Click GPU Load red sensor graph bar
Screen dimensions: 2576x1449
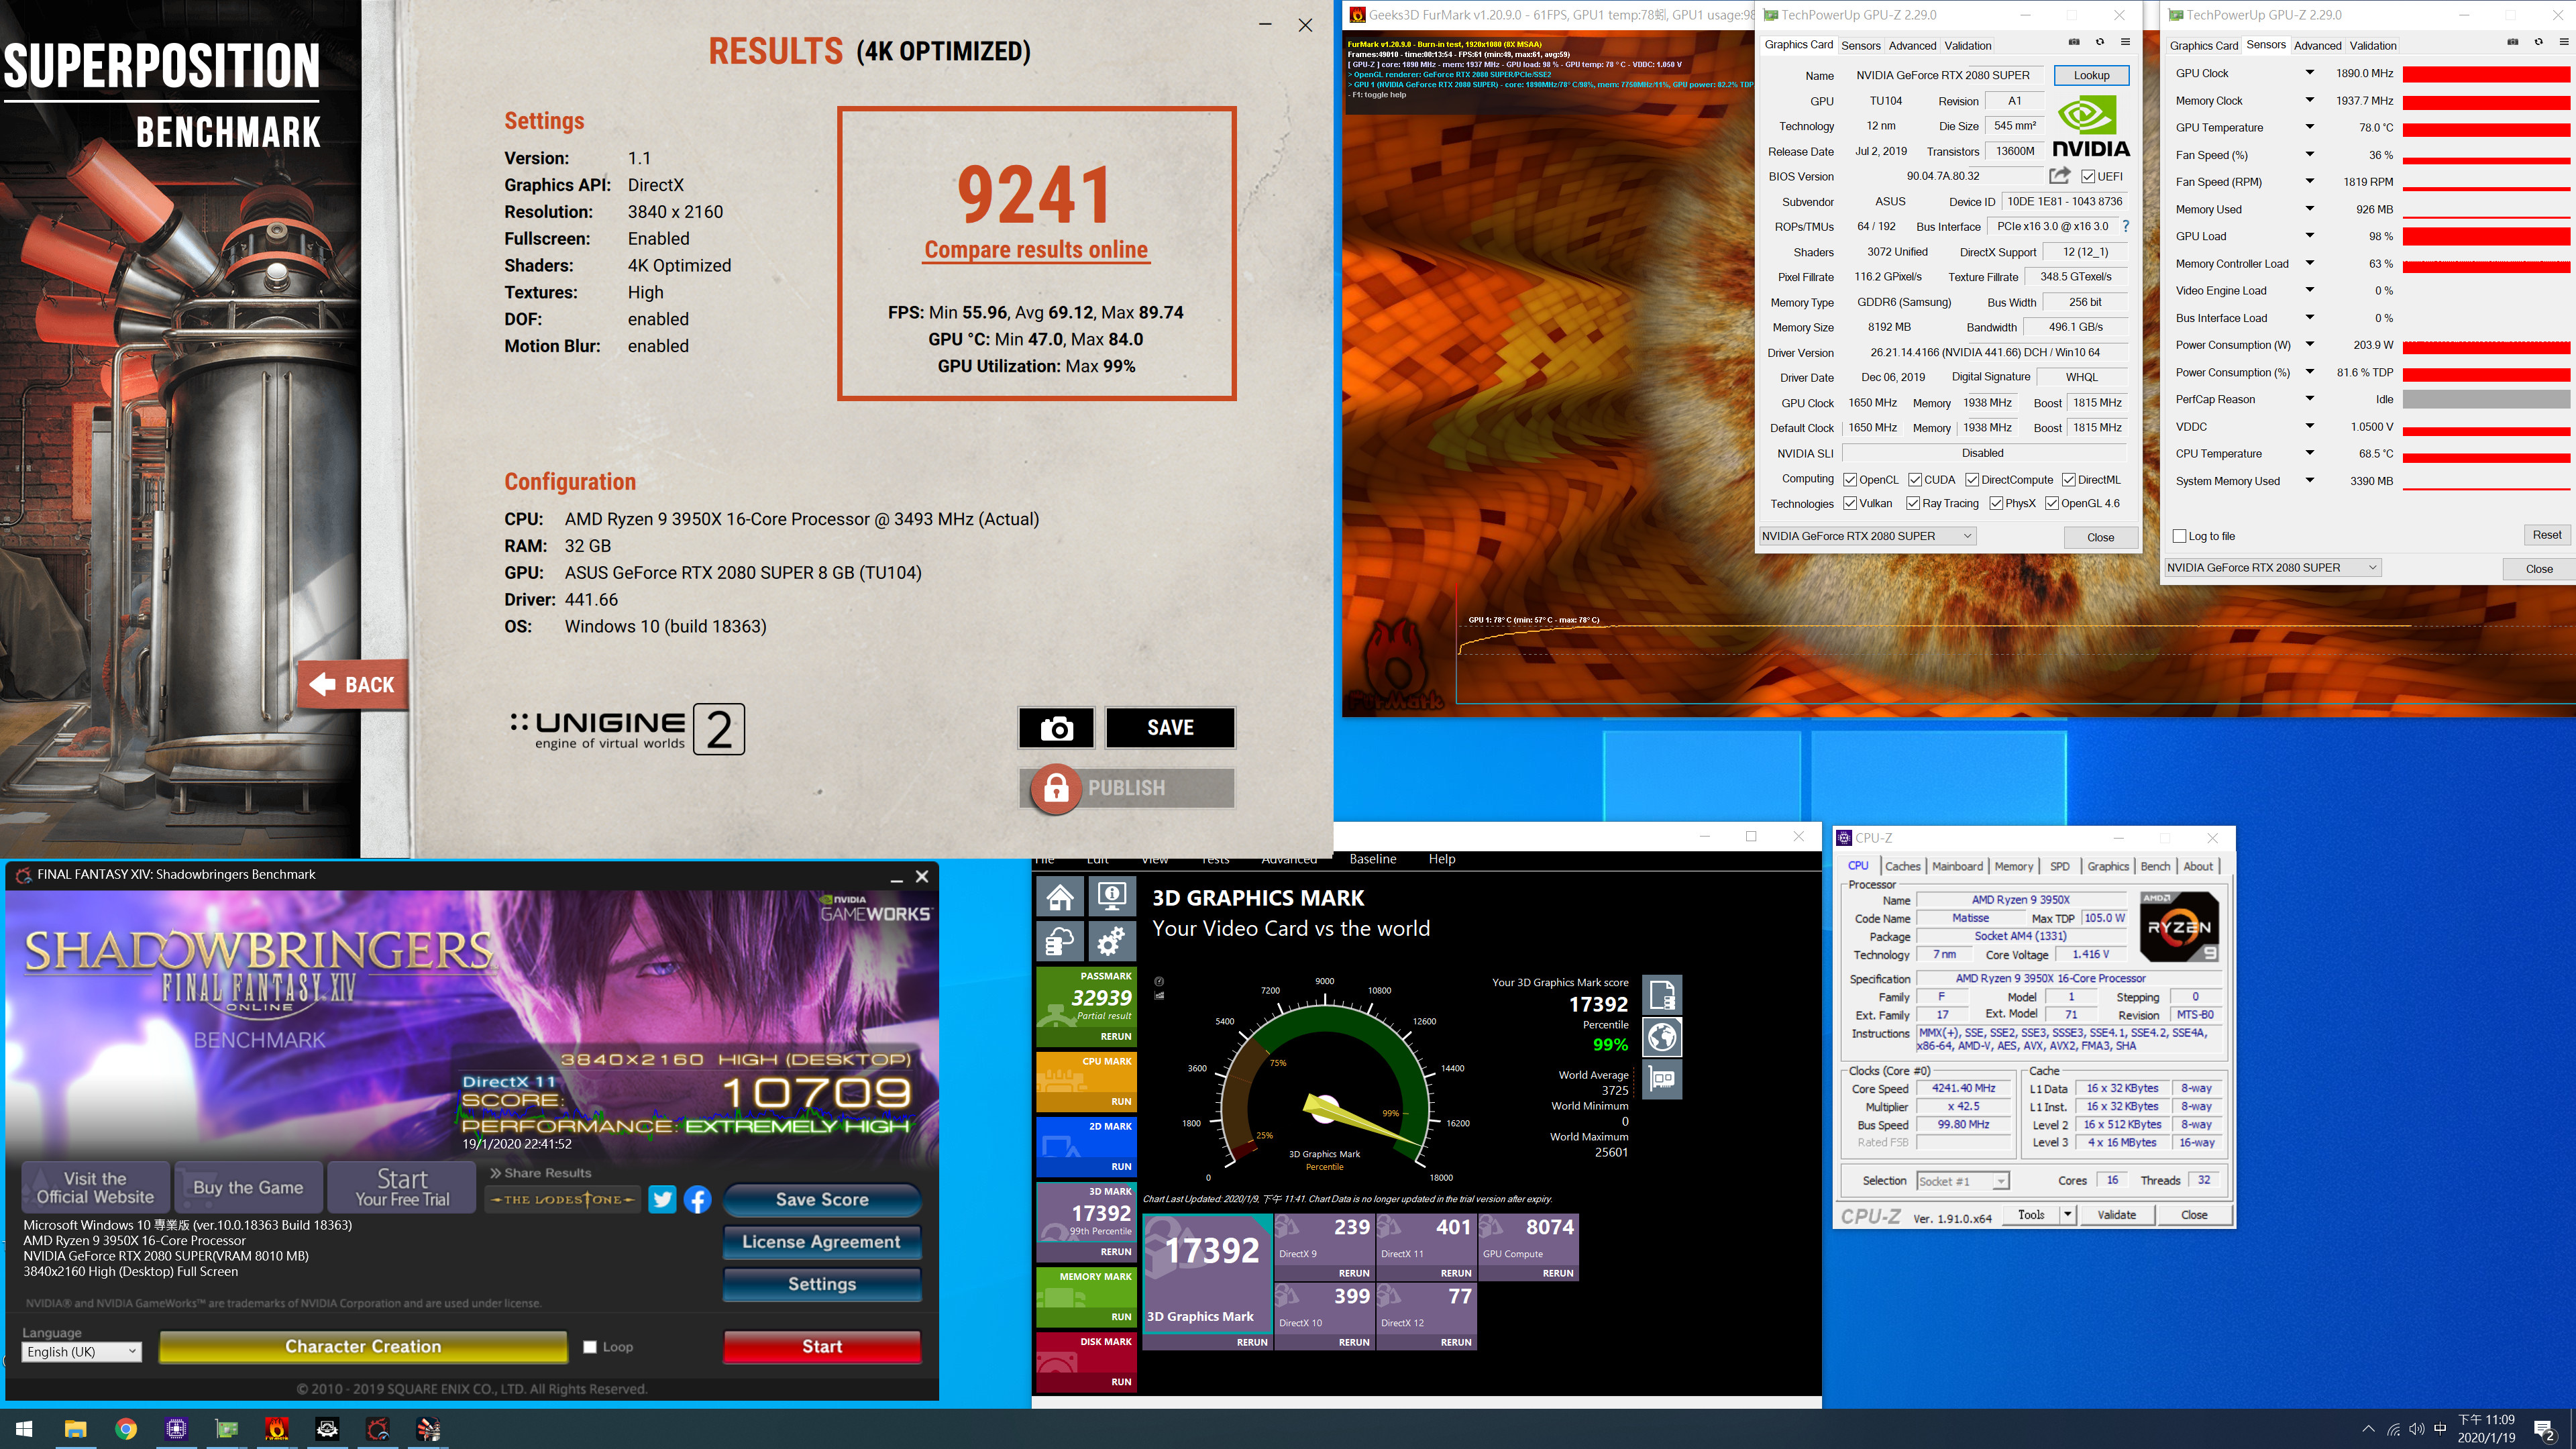click(x=2486, y=236)
